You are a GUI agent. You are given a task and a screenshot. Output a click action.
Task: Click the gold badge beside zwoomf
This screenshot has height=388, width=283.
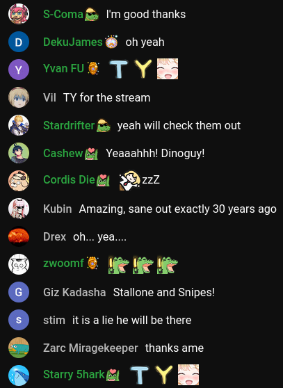point(93,263)
